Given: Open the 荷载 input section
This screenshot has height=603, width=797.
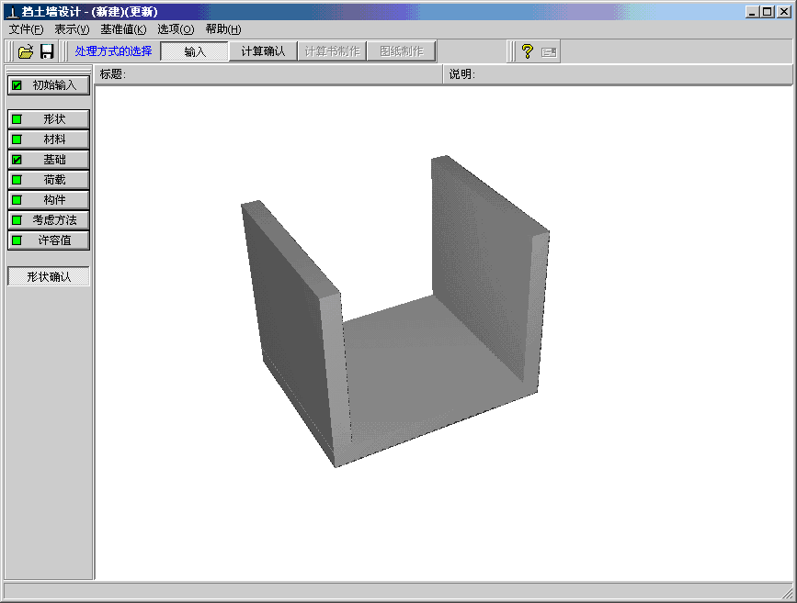Looking at the screenshot, I should point(50,180).
